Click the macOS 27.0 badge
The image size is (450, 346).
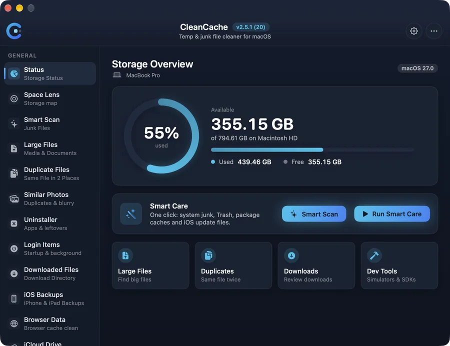417,68
